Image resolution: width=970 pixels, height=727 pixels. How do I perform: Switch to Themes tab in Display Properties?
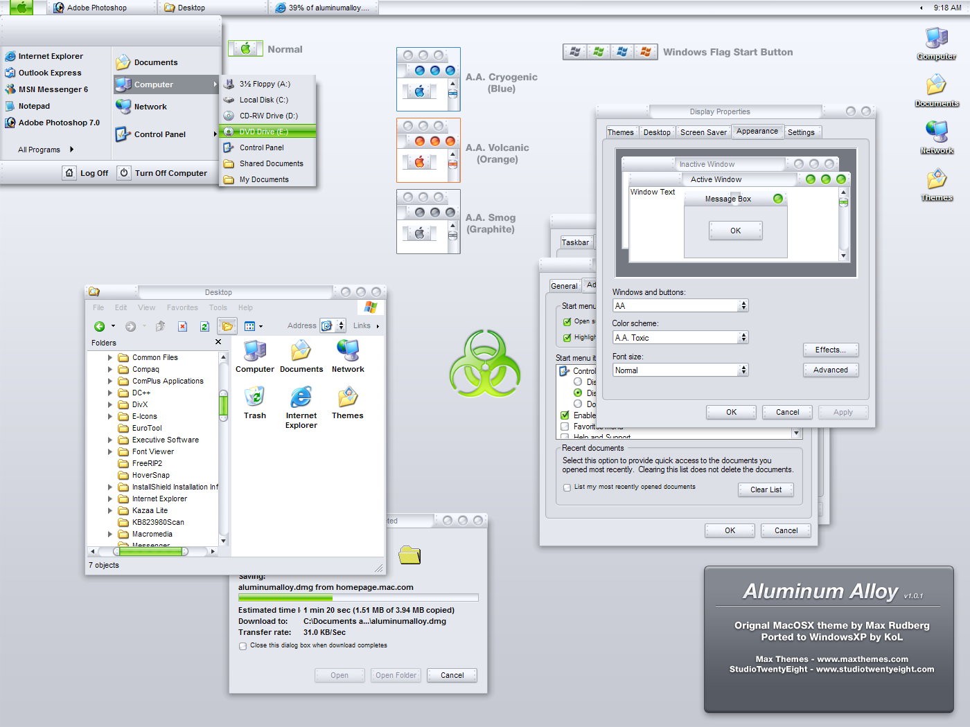coord(620,132)
